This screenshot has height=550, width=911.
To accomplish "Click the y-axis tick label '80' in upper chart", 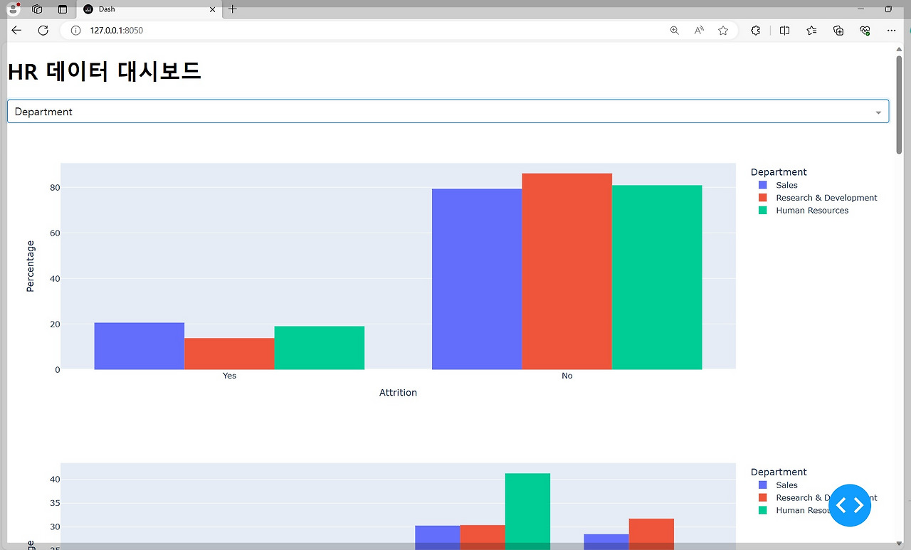I will point(54,188).
